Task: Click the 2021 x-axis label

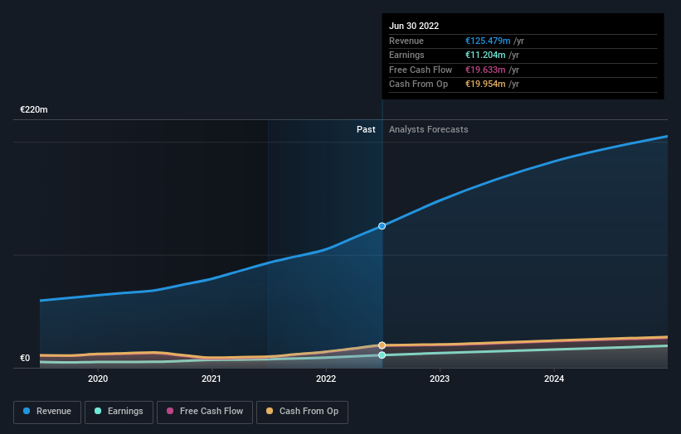Action: pos(212,379)
